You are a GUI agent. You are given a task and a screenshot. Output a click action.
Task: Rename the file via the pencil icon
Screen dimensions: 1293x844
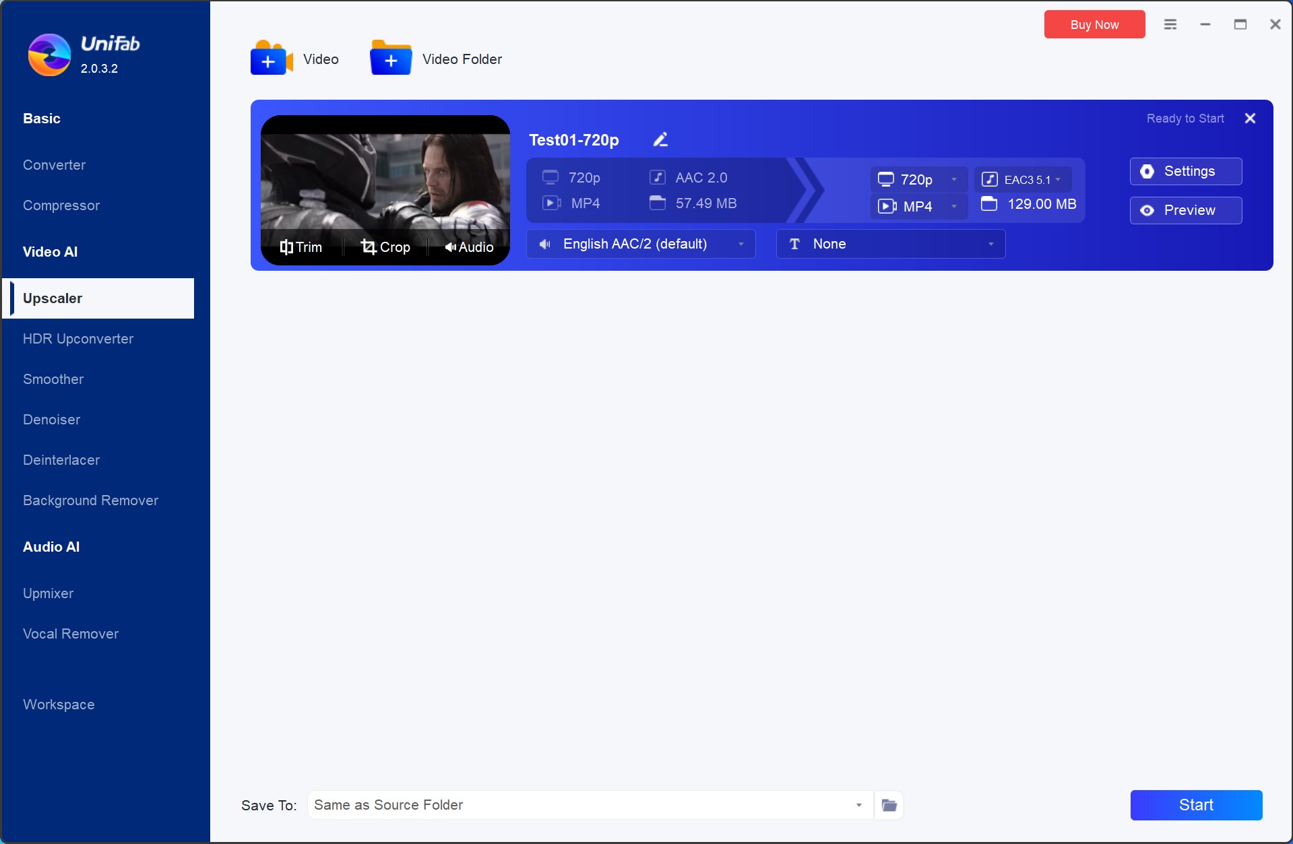click(660, 139)
